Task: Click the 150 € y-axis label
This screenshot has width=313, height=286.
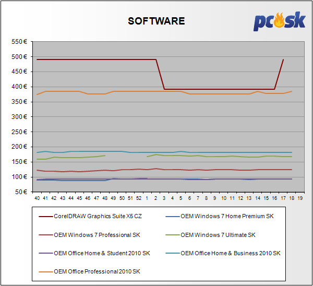Action: click(x=19, y=162)
